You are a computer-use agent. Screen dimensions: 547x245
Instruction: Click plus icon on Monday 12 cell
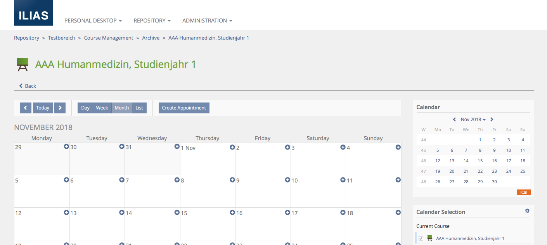click(66, 212)
